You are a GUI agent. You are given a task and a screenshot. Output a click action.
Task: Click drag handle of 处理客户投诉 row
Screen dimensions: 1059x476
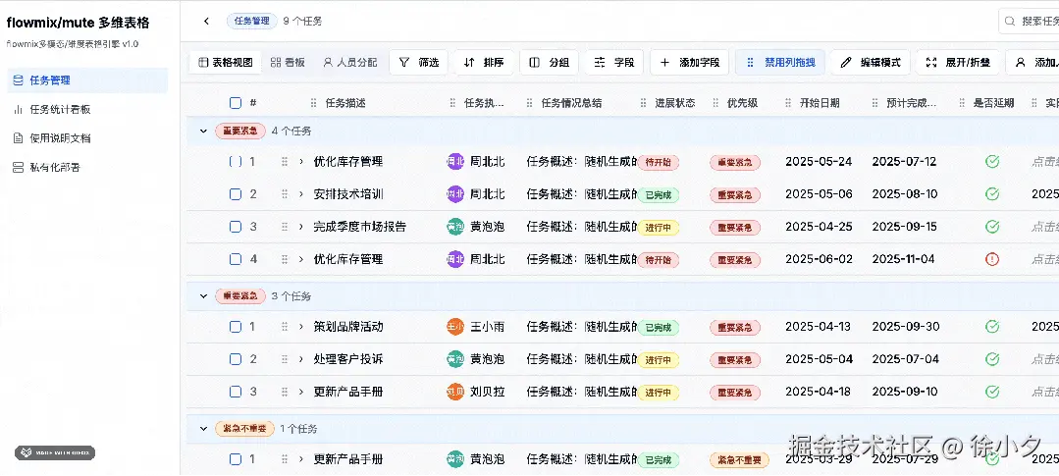tap(285, 359)
